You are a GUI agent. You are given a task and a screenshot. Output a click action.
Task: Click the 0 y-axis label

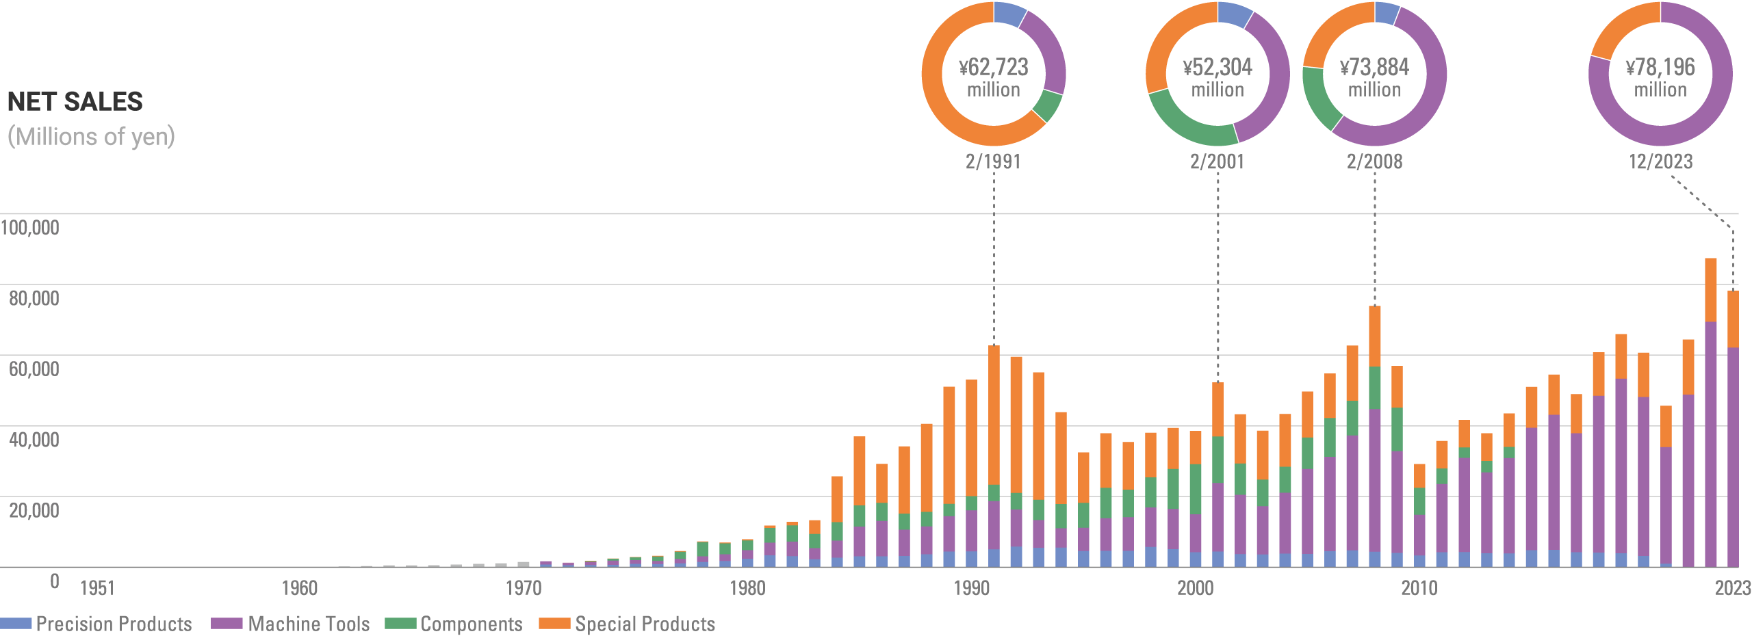click(x=55, y=581)
